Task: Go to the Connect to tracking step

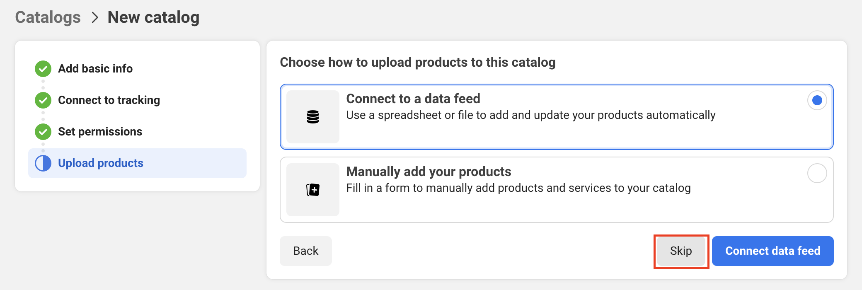Action: [109, 100]
